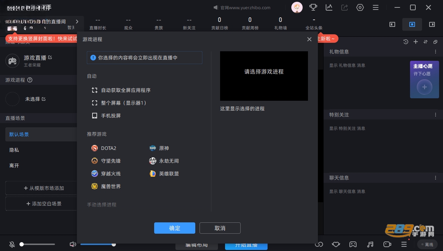The height and width of the screenshot is (251, 443).
Task: Click the sort arrows panel icon
Action: [x=426, y=42]
